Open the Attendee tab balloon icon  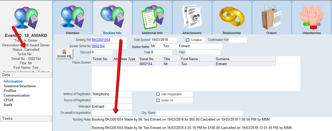(x=72, y=17)
